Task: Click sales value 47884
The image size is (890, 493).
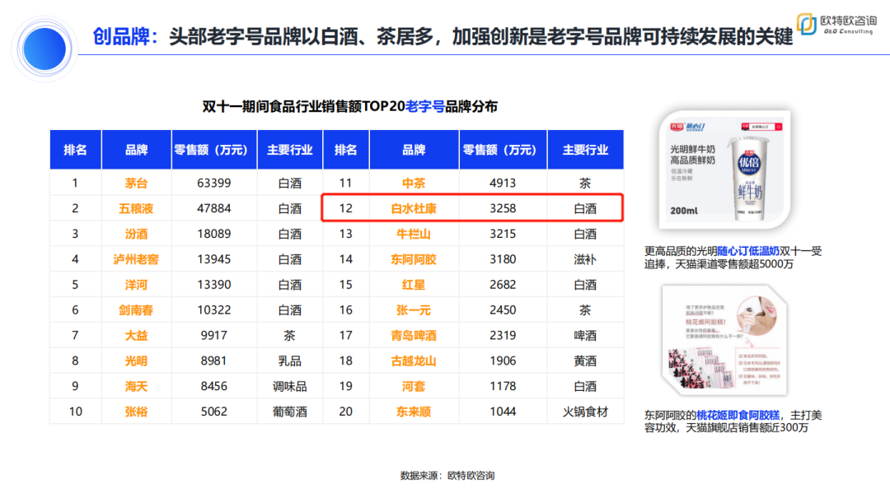Action: [214, 208]
